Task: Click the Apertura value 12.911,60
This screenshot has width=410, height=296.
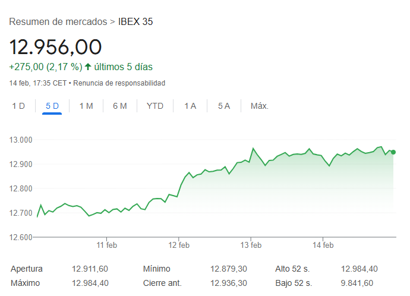Action: point(90,269)
